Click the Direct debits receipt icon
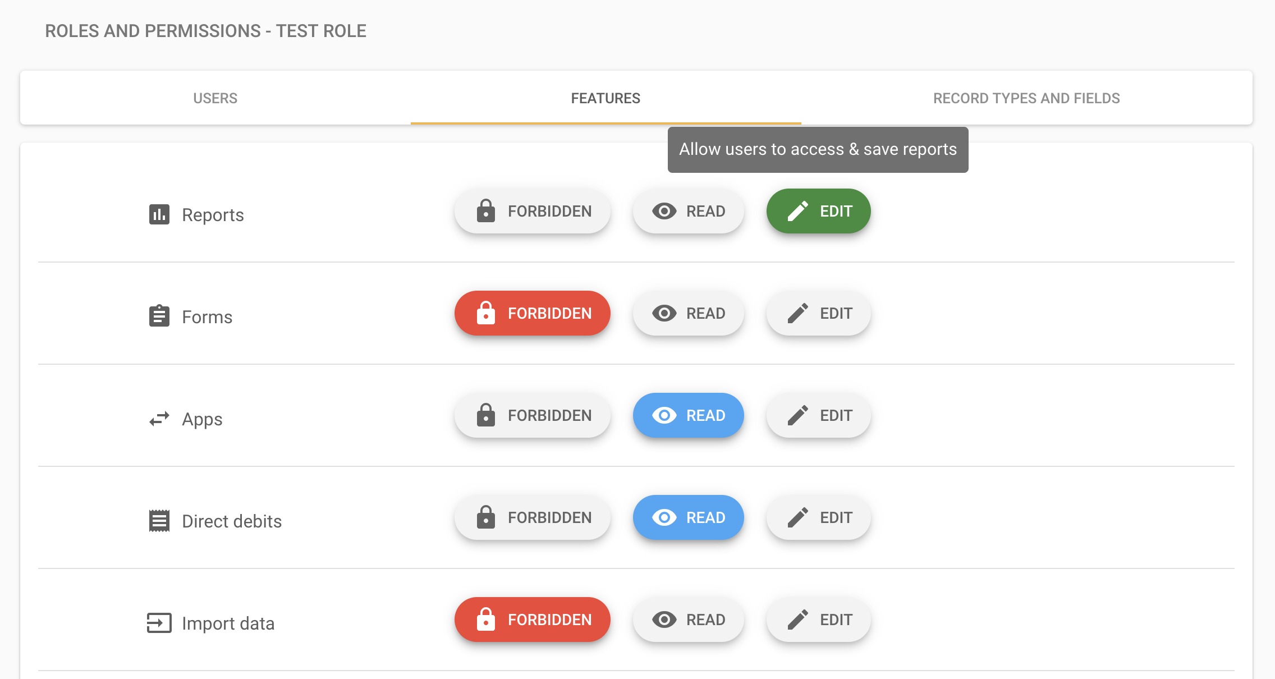1275x679 pixels. pos(159,521)
